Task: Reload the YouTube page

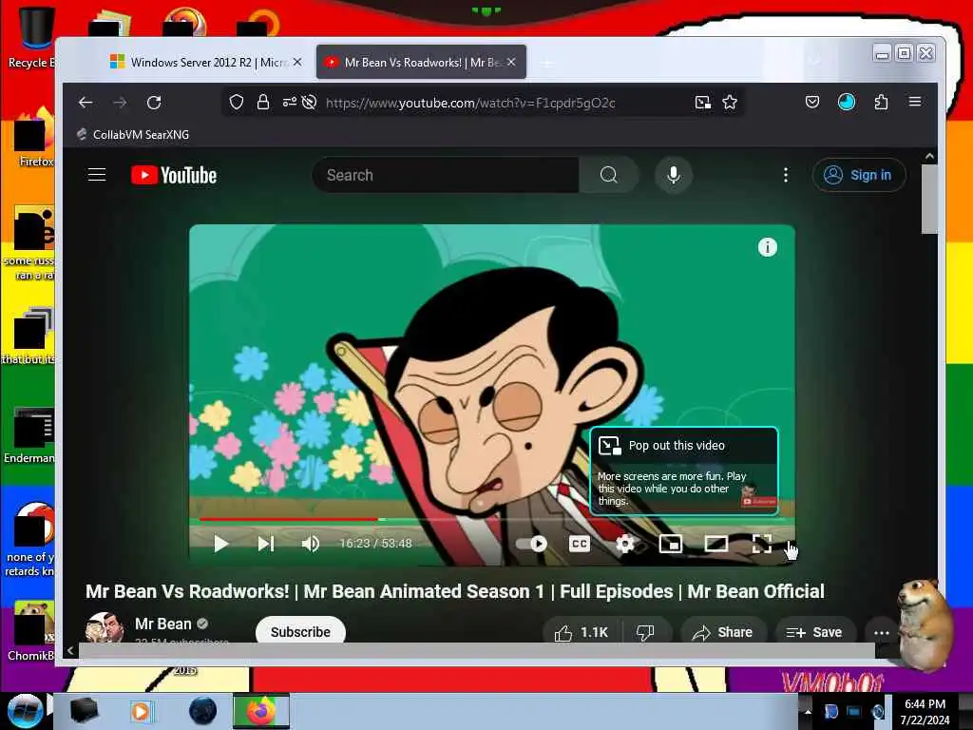Action: click(154, 103)
